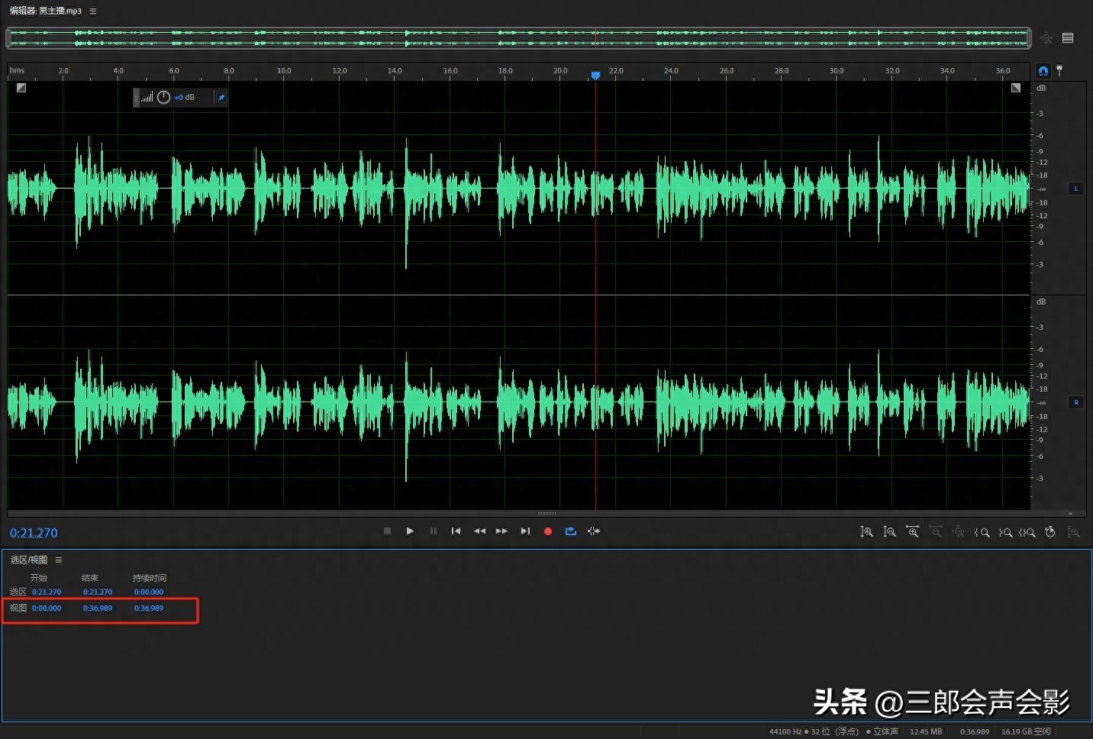The width and height of the screenshot is (1093, 739).
Task: Open the overview navigator list icon
Action: [x=1068, y=38]
